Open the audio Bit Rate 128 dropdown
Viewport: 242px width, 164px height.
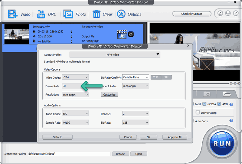pyautogui.click(x=136, y=123)
